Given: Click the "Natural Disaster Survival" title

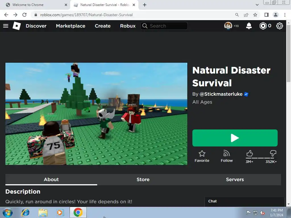Looking at the screenshot, I should (x=231, y=77).
